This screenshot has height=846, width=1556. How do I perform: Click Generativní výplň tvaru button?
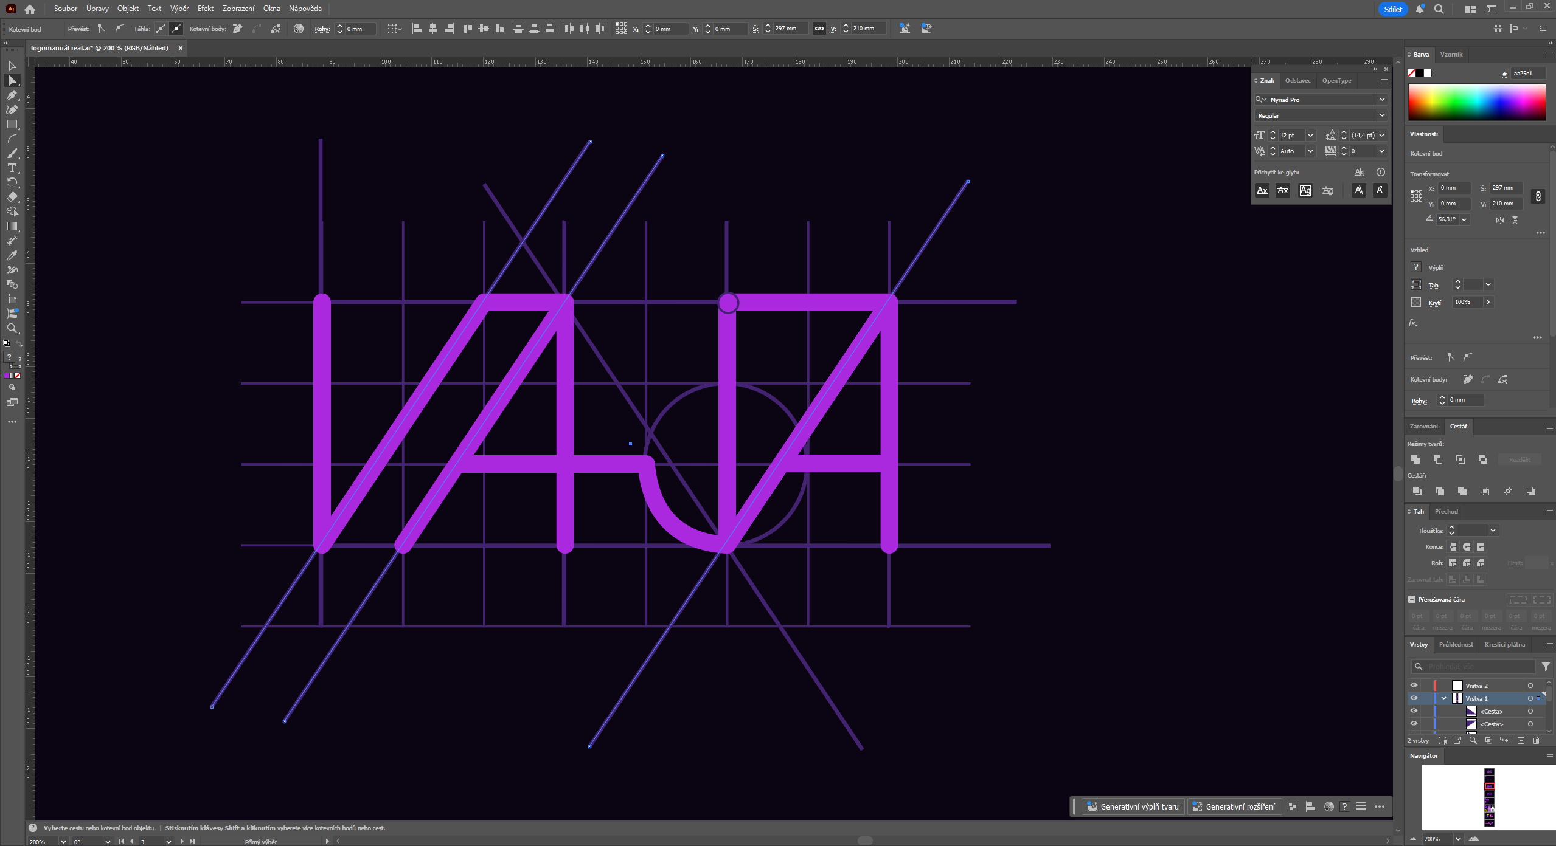pyautogui.click(x=1133, y=806)
